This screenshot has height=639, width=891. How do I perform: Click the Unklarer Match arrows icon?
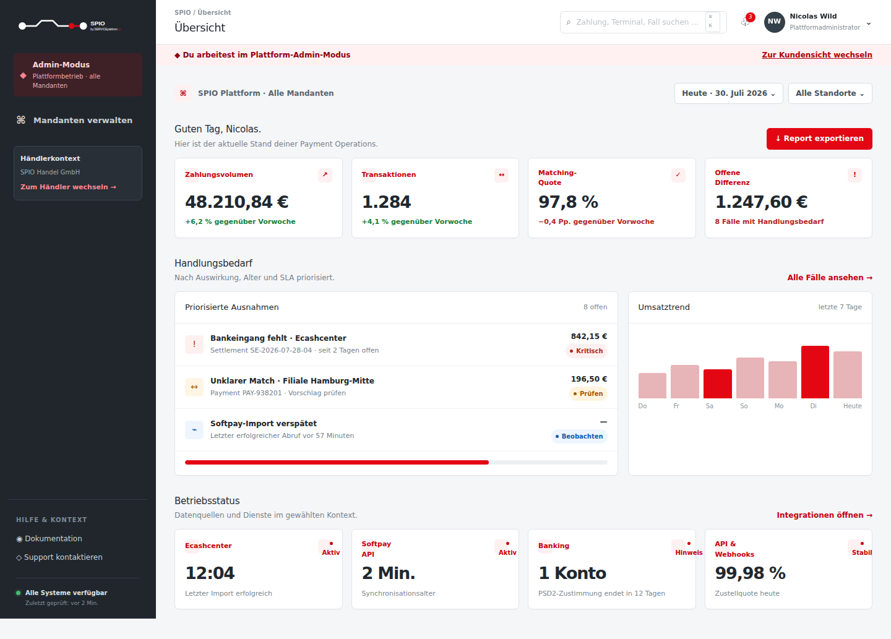tap(194, 387)
